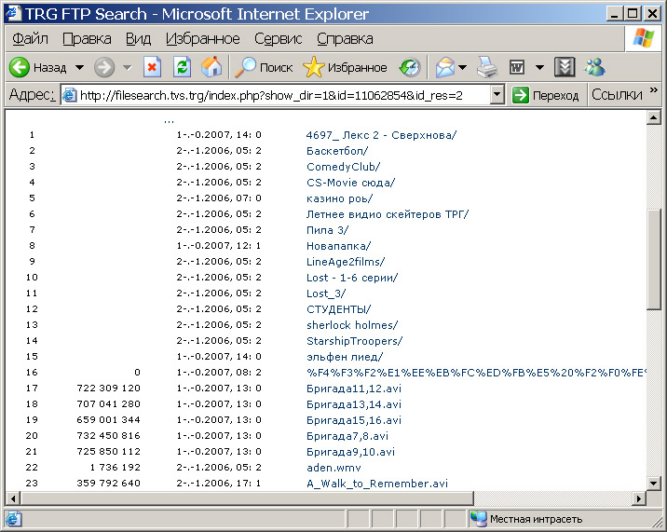Open the Файл menu

click(x=31, y=39)
